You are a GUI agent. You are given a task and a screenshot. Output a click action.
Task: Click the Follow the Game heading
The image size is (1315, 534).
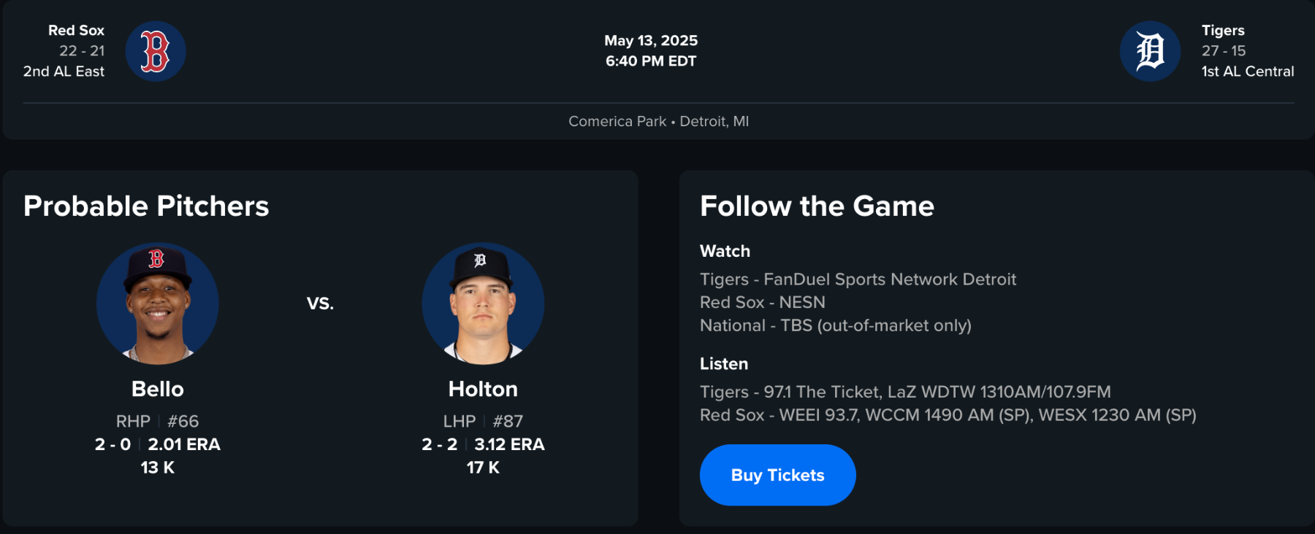(817, 206)
